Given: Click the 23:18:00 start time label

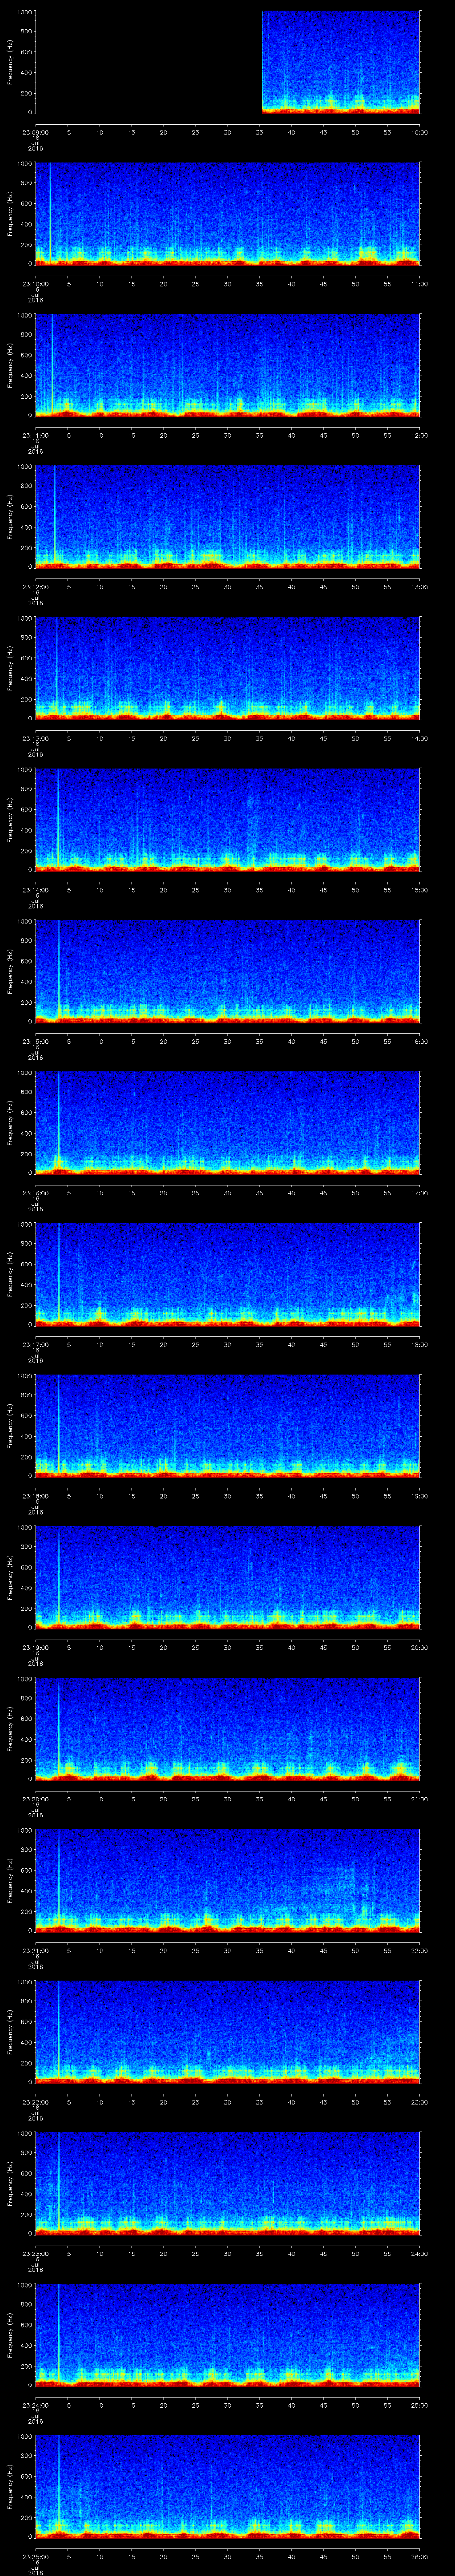Looking at the screenshot, I should 35,1496.
